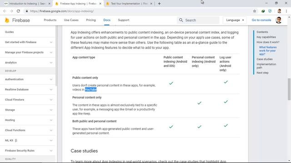This screenshot has height=163, width=291.
Task: Click the page vertical scrollbar thumb
Action: click(289, 89)
